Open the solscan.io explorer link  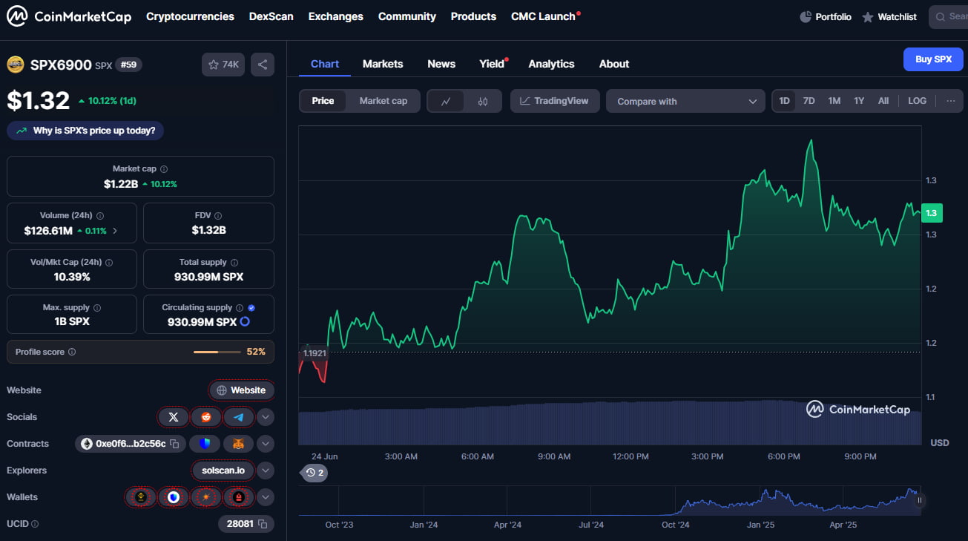pos(223,470)
